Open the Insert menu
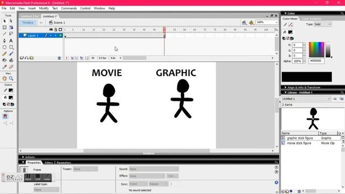 pos(32,9)
